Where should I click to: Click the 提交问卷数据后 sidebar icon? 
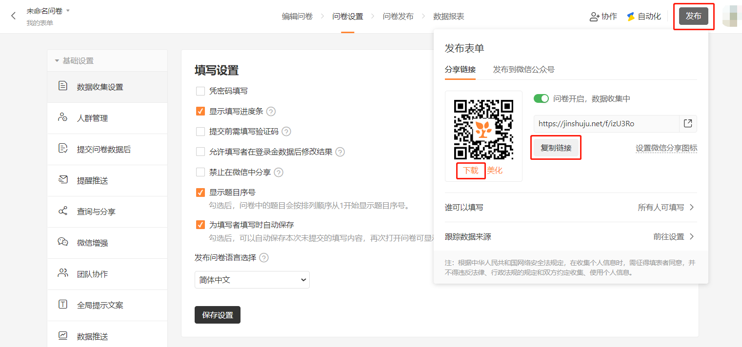(x=63, y=149)
